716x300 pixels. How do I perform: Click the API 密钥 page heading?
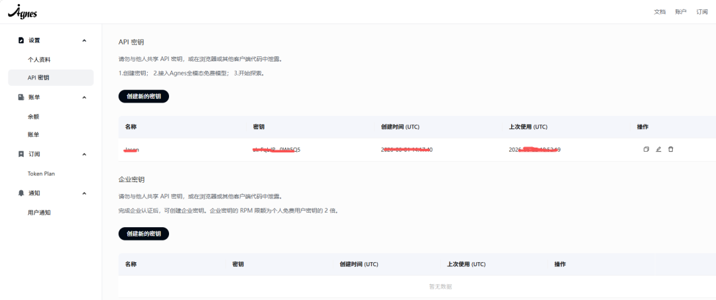(131, 42)
